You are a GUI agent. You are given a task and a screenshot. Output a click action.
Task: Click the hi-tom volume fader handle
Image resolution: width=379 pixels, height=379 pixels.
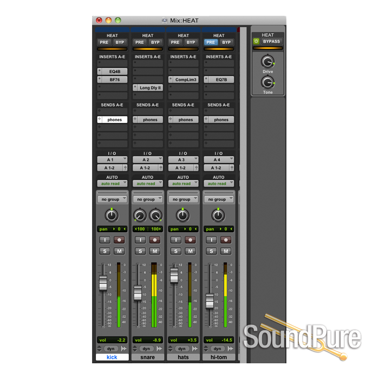click(210, 301)
